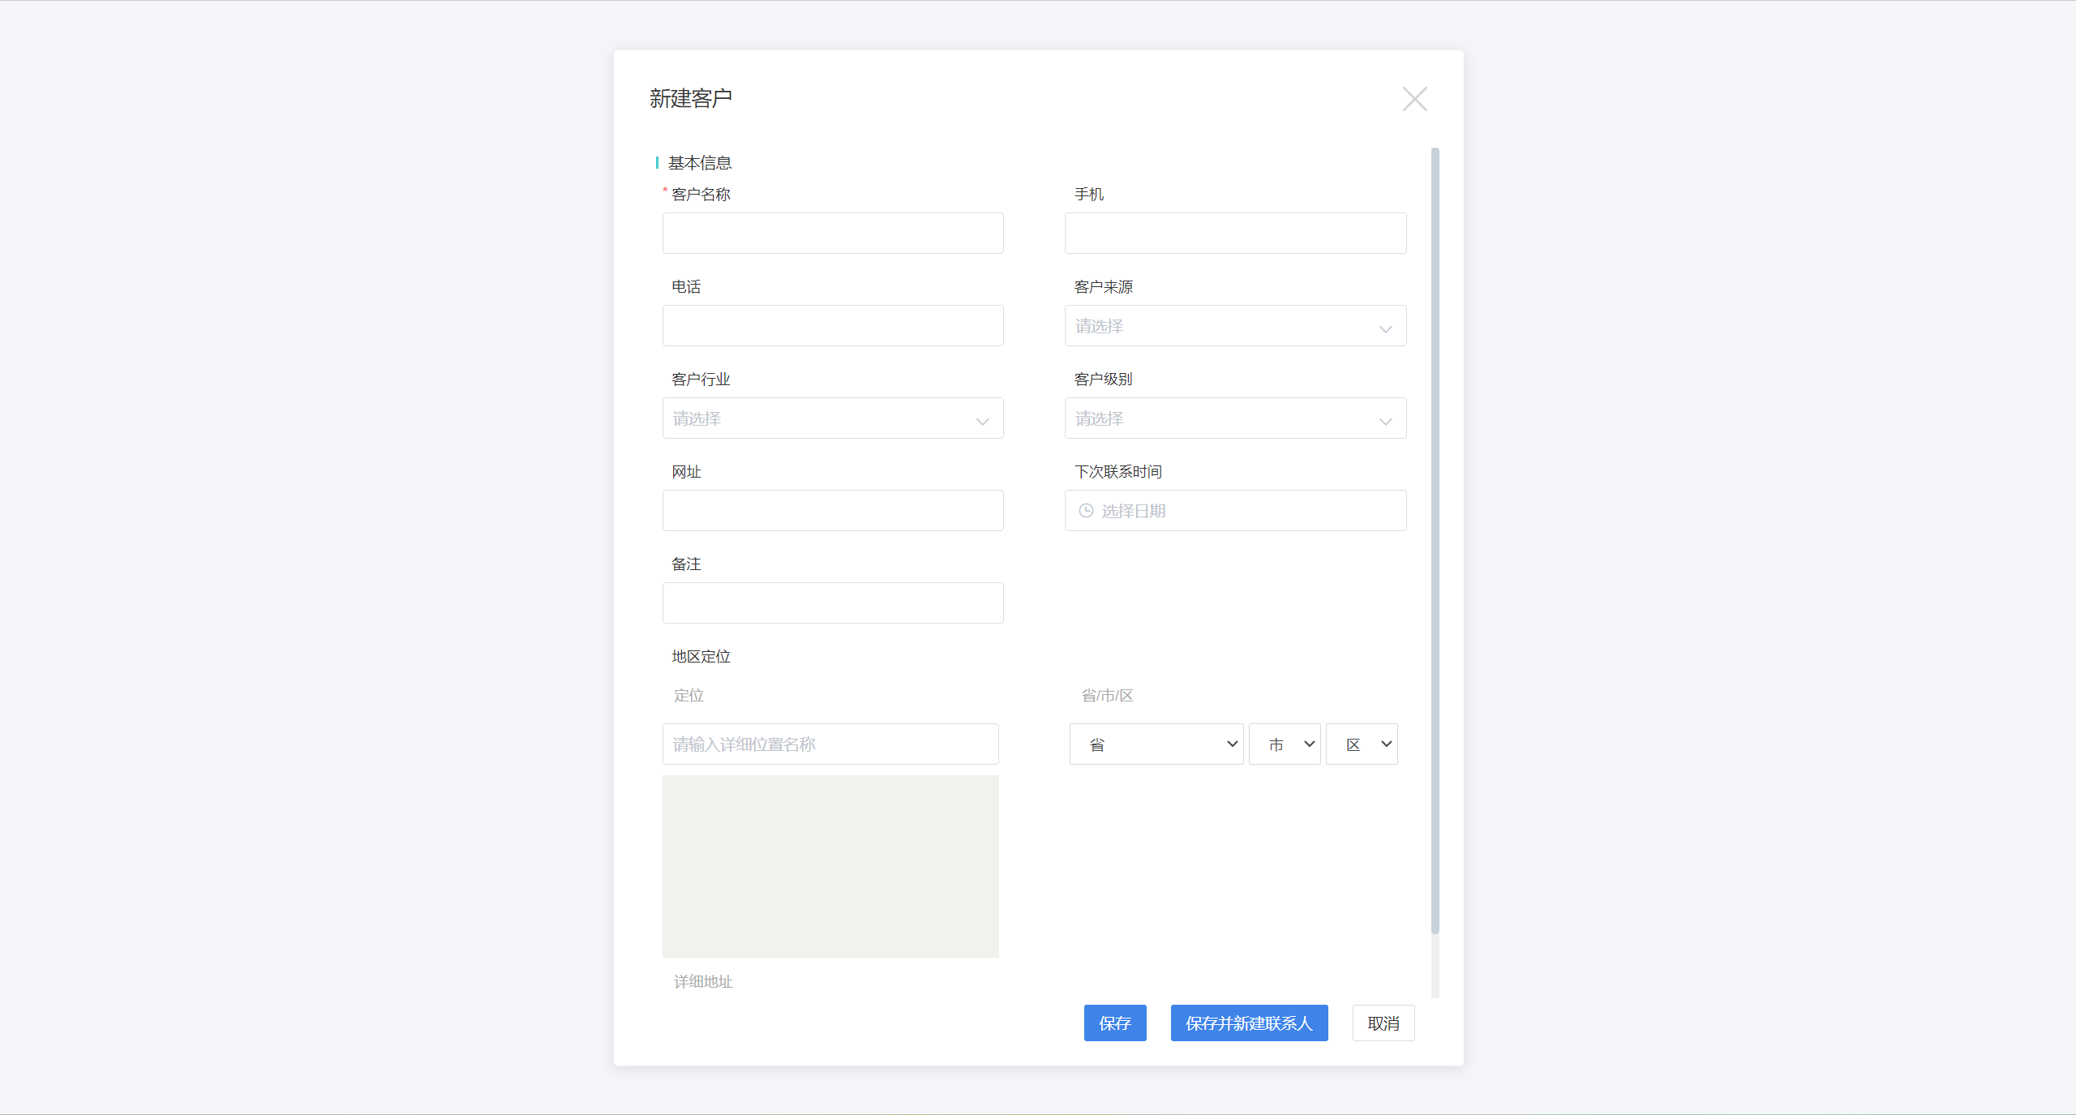2076x1115 pixels.
Task: Click the 定位 label above location input
Action: click(x=688, y=695)
